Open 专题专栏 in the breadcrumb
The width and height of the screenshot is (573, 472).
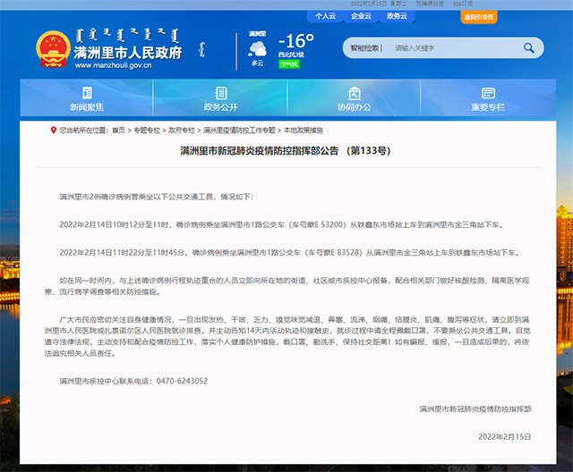pos(147,131)
